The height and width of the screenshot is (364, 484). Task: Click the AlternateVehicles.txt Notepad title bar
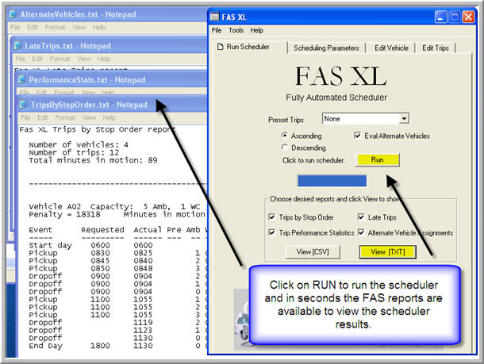(x=107, y=14)
